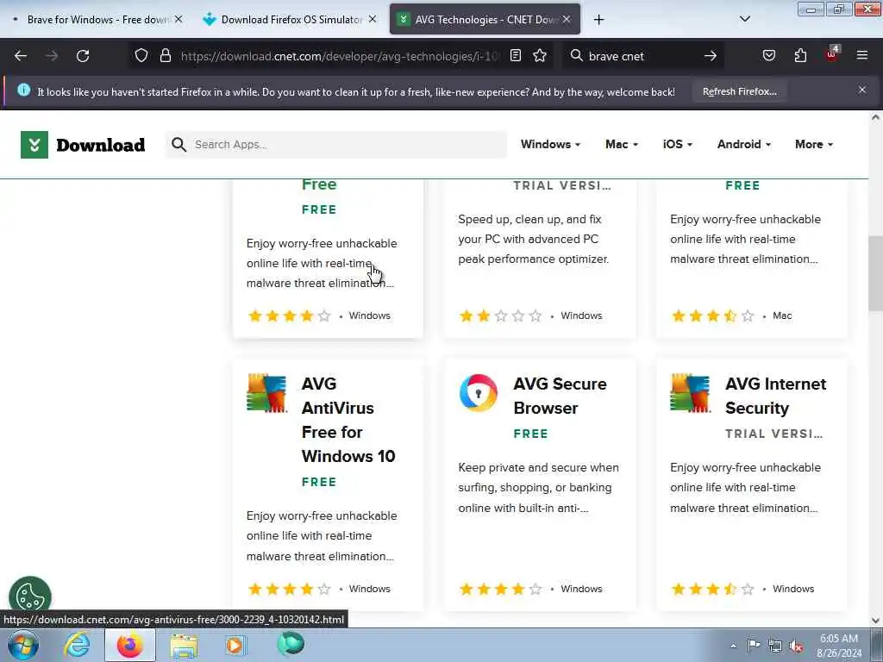
Task: Click the Search Apps magnifier icon
Action: (x=179, y=145)
